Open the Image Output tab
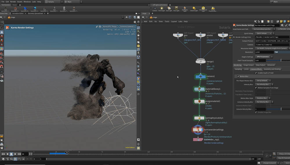Image resolution: width=290 pixels, height=165 pixels. click(x=249, y=65)
